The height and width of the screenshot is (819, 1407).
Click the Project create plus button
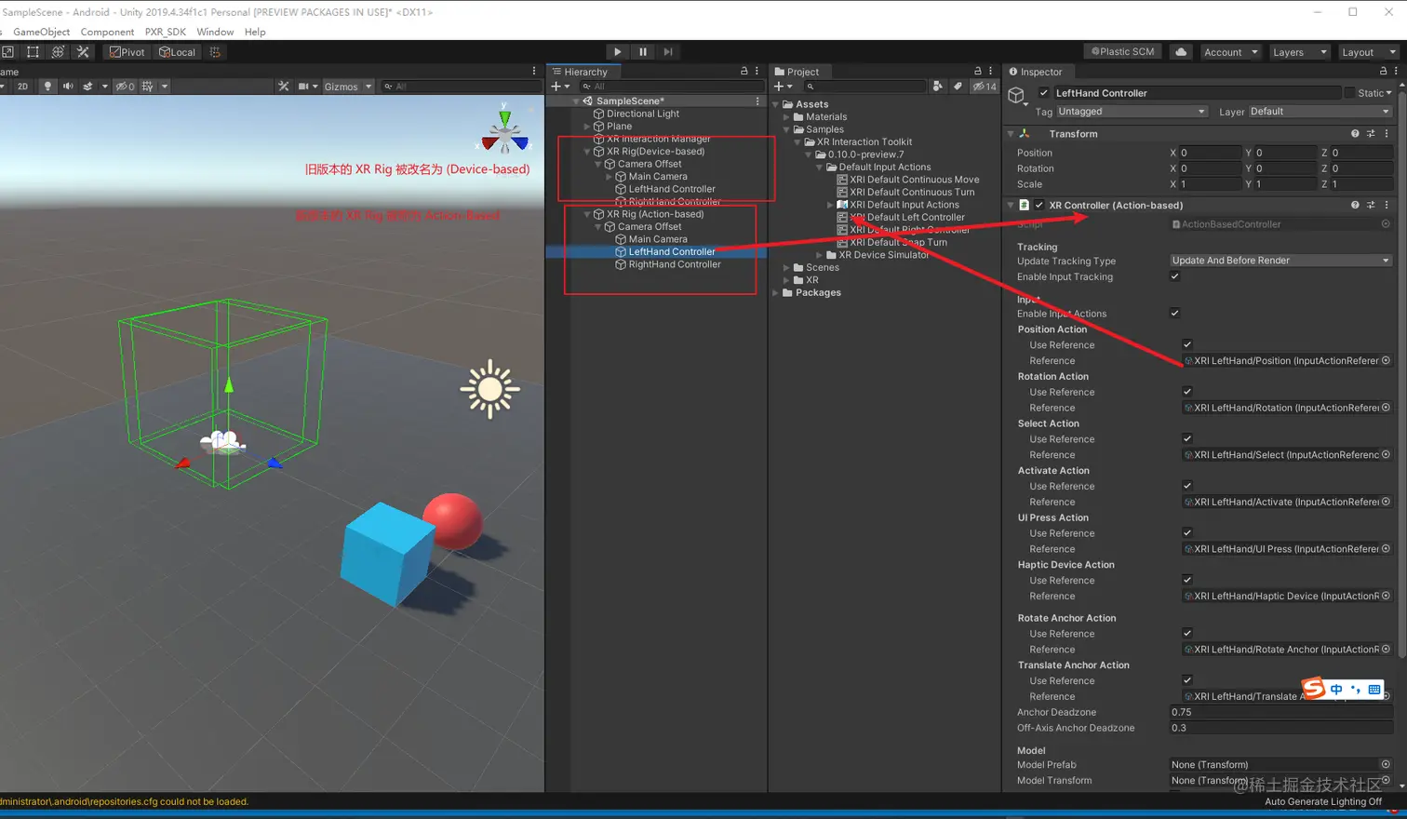pos(784,87)
